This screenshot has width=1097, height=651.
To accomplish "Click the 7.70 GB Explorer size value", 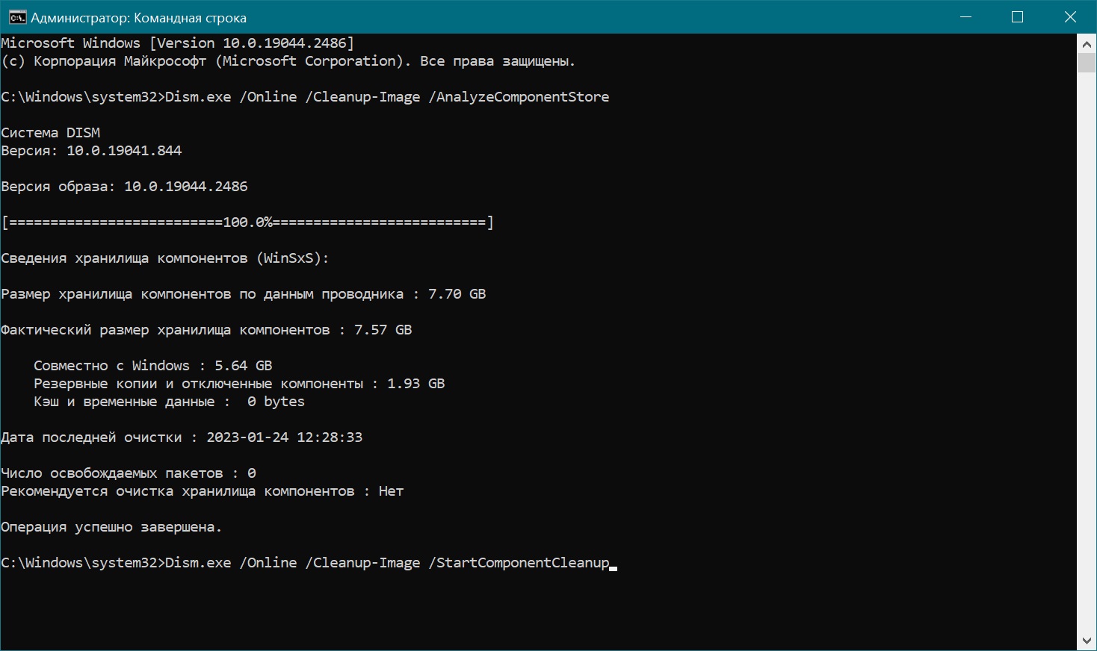I will click(457, 294).
